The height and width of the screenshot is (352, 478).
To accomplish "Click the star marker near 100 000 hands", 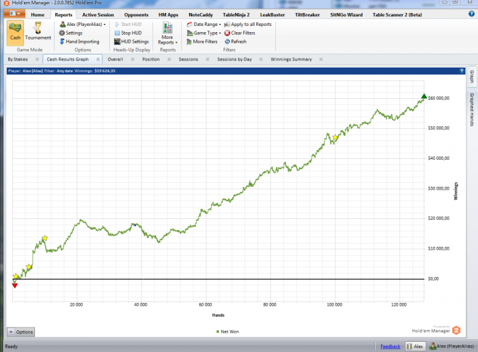I will [335, 137].
